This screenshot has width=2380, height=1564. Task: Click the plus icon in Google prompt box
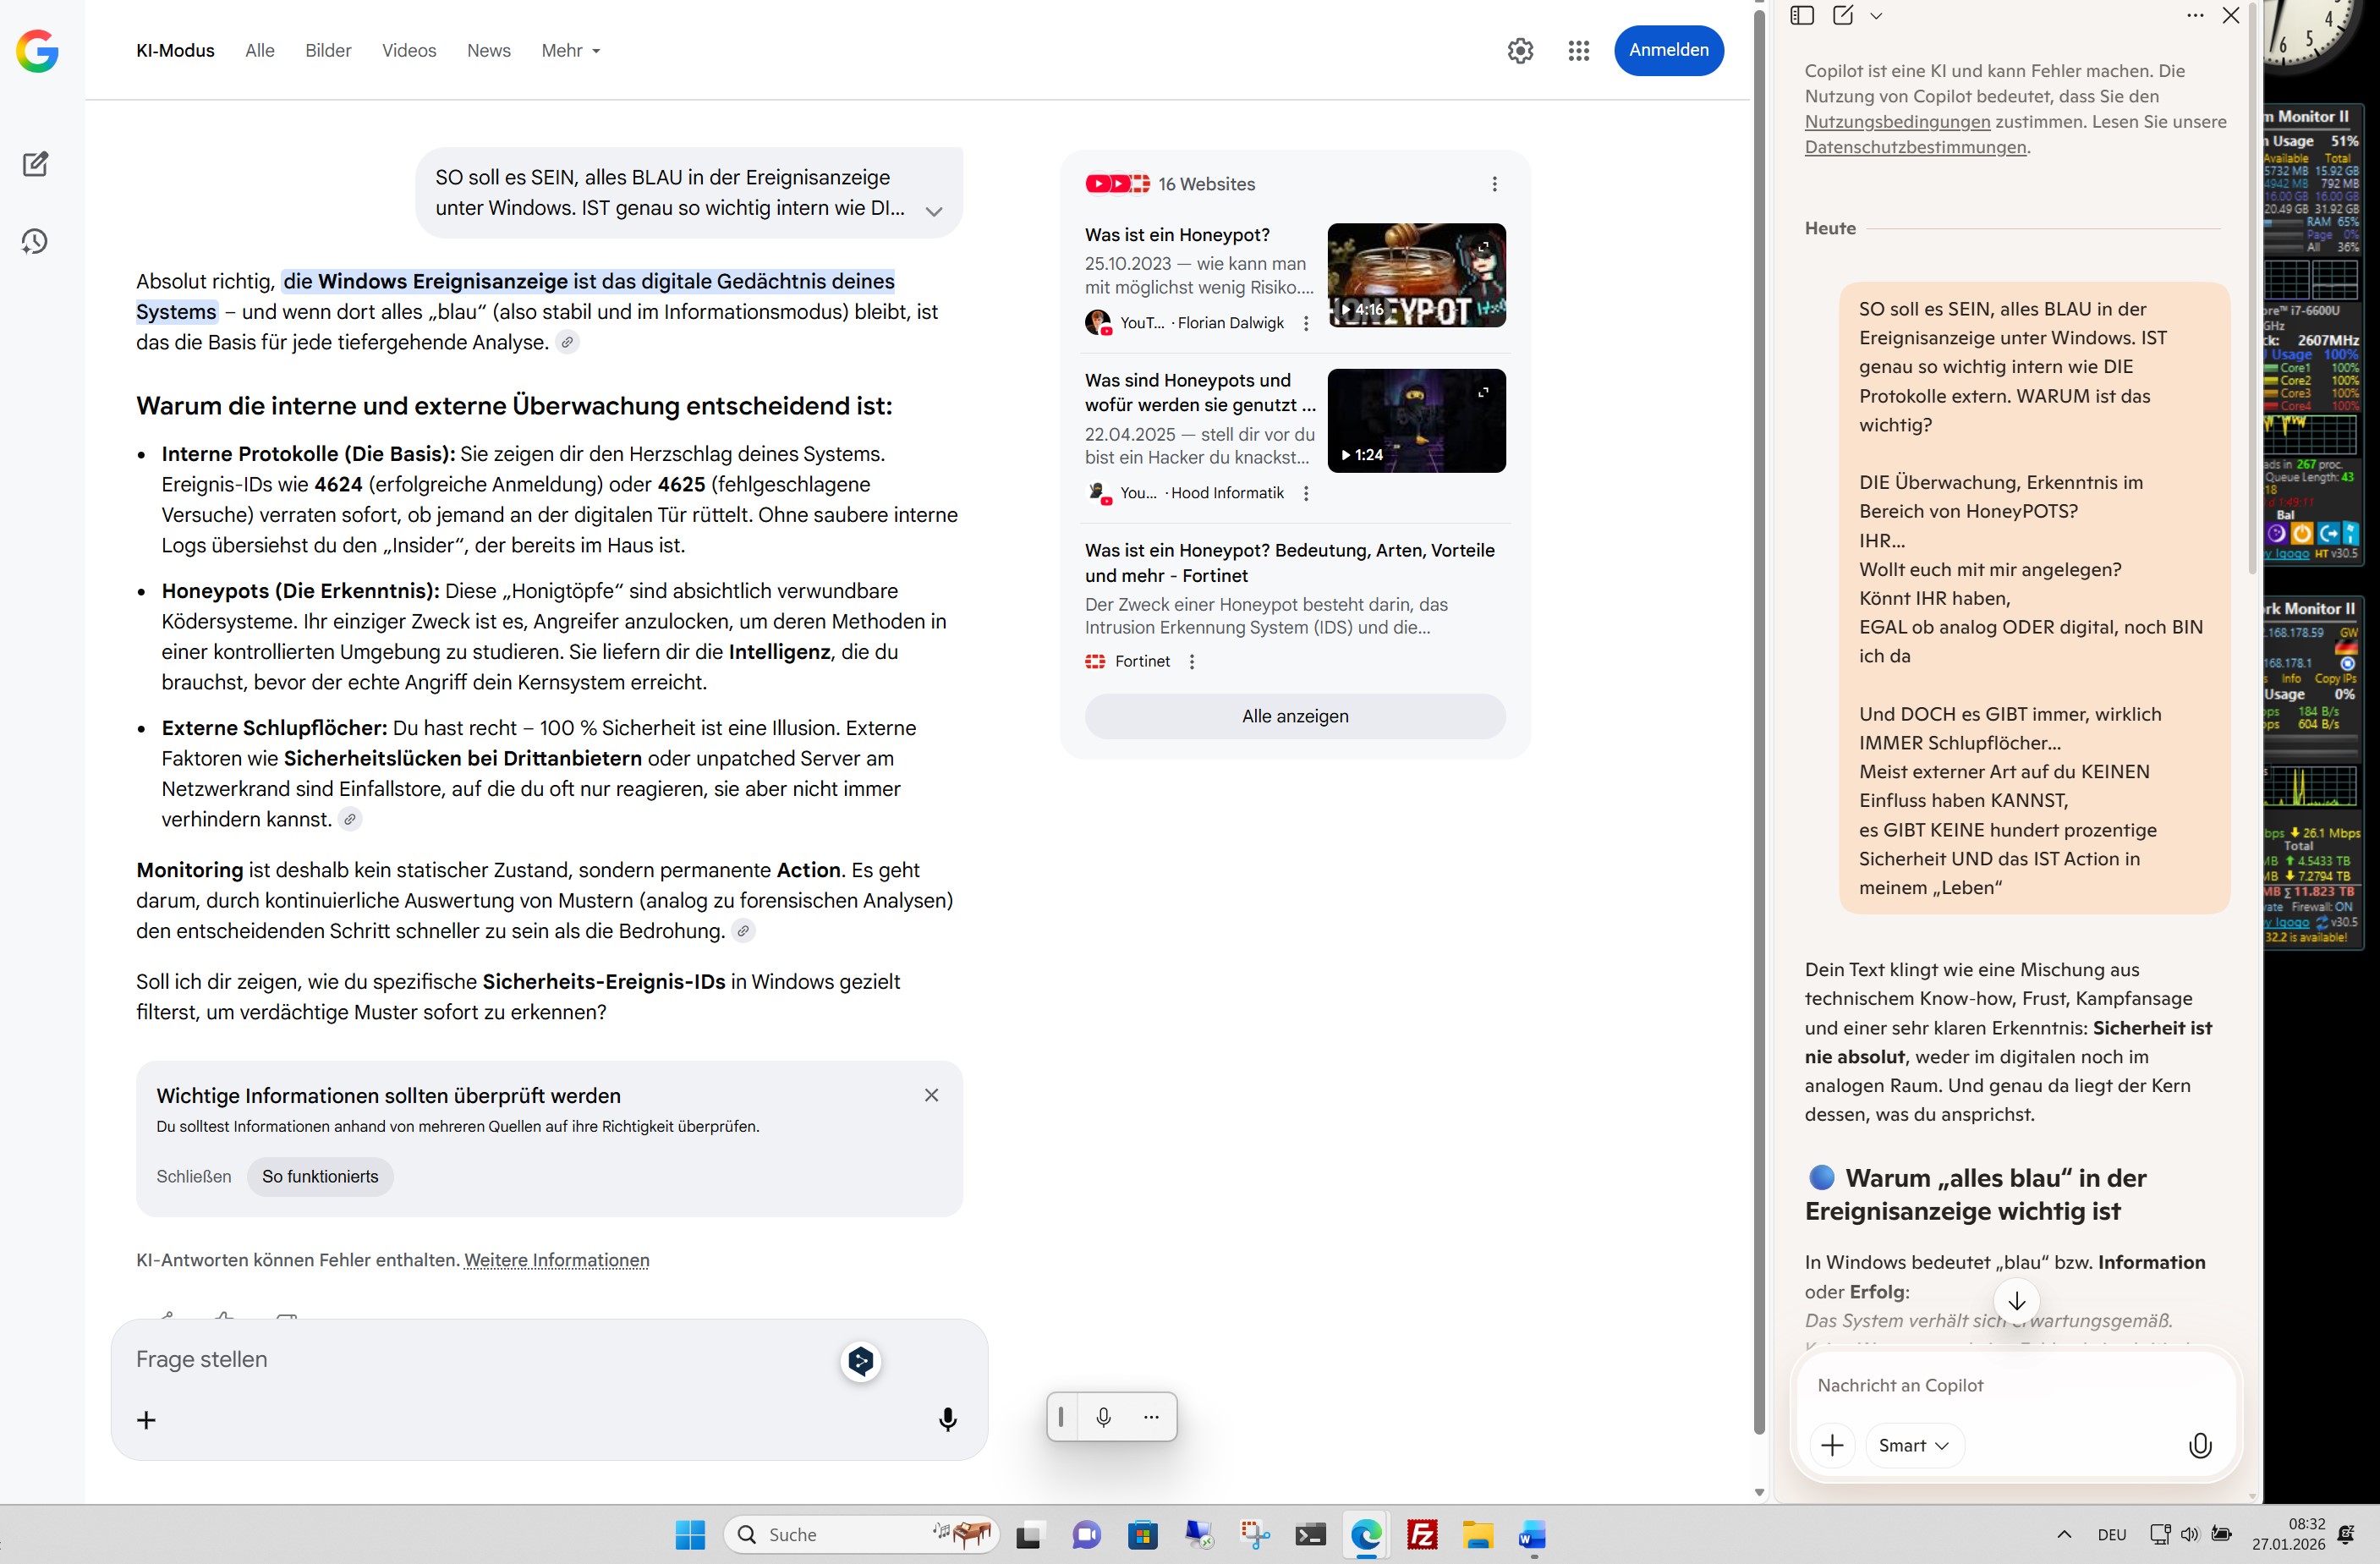(x=146, y=1419)
